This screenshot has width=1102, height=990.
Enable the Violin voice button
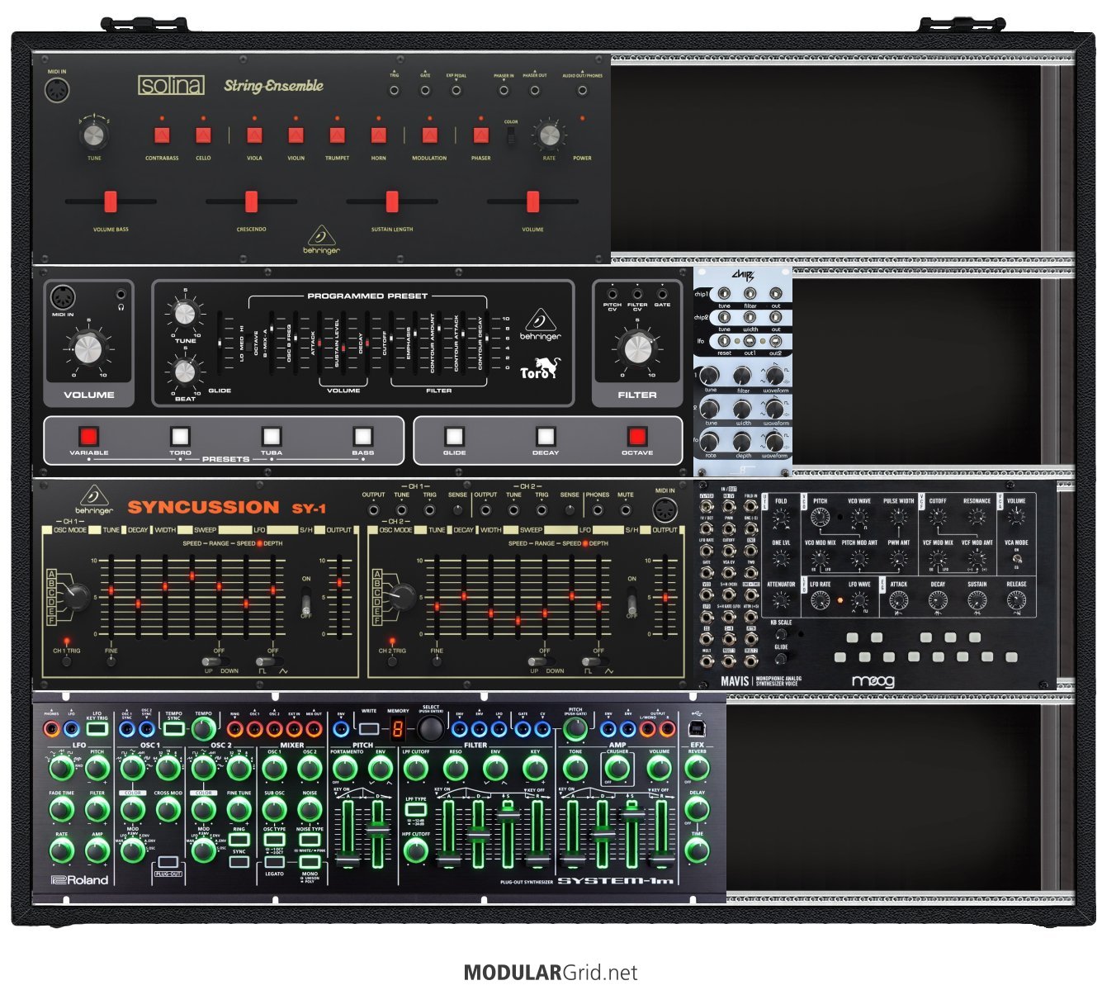click(296, 135)
